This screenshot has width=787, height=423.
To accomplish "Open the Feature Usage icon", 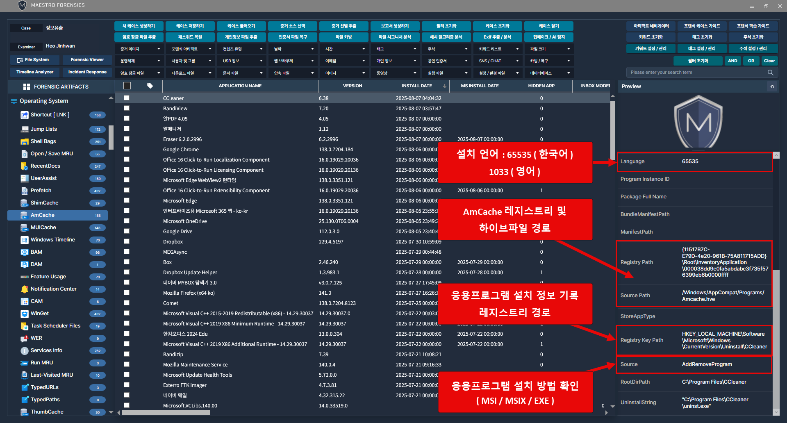I will click(24, 277).
